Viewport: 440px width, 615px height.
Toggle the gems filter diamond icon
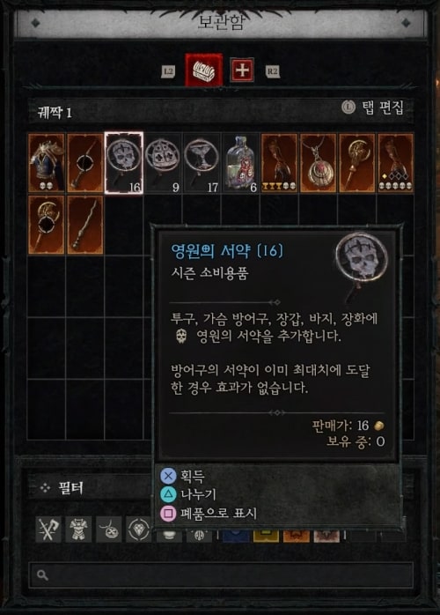pos(139,530)
